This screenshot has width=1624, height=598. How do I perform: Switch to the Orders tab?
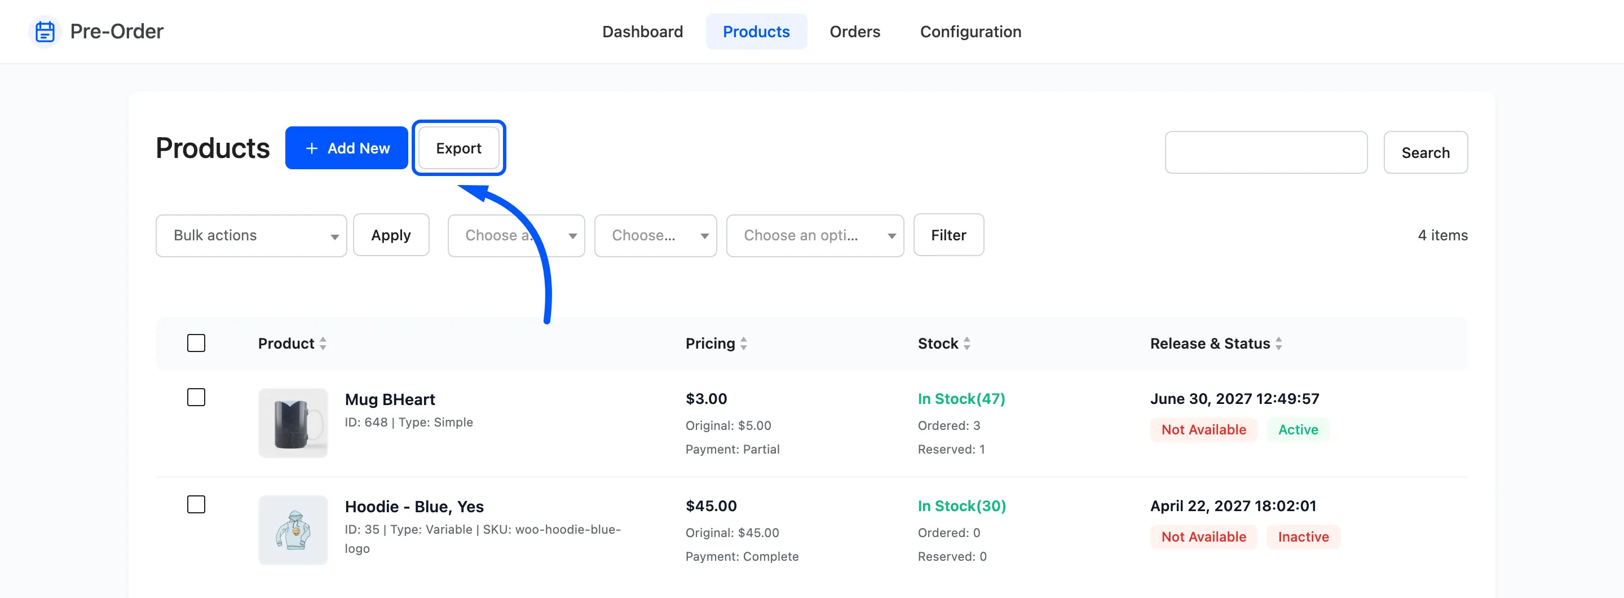(x=854, y=32)
